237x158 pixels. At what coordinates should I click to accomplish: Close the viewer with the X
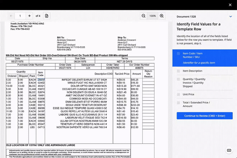pyautogui.click(x=230, y=5)
